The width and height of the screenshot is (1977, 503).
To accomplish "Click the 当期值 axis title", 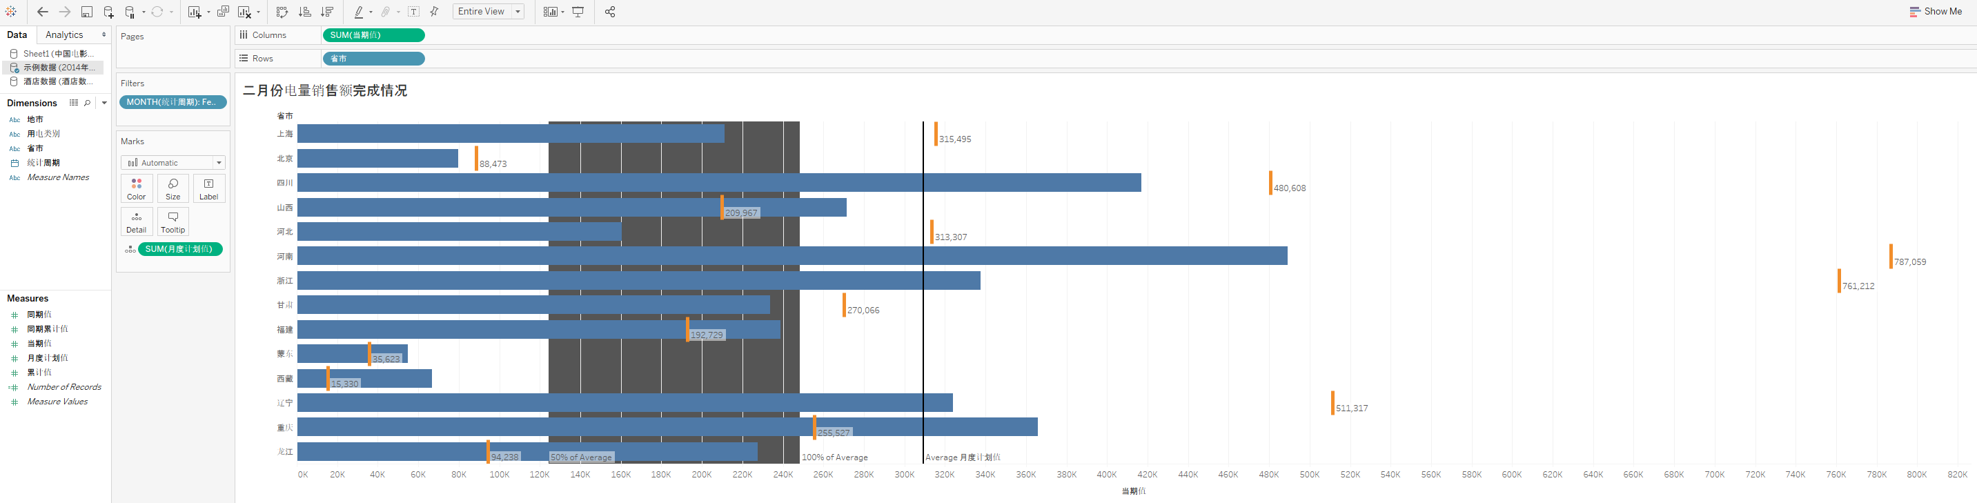I will click(x=1134, y=491).
